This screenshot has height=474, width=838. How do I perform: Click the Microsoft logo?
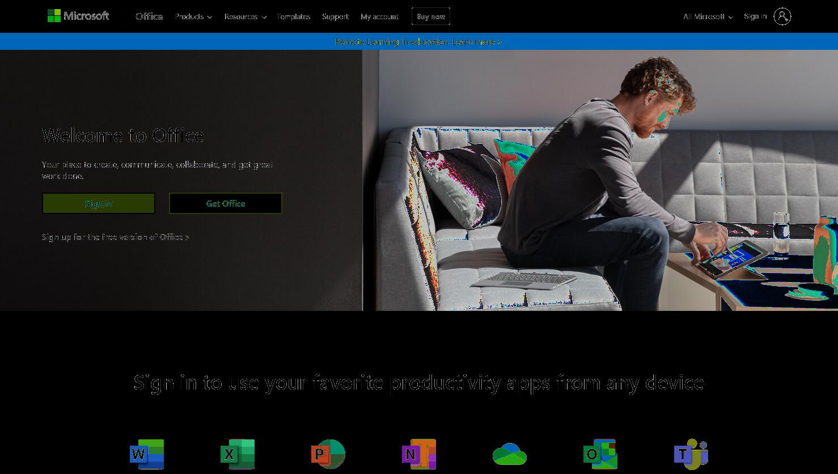[x=78, y=16]
